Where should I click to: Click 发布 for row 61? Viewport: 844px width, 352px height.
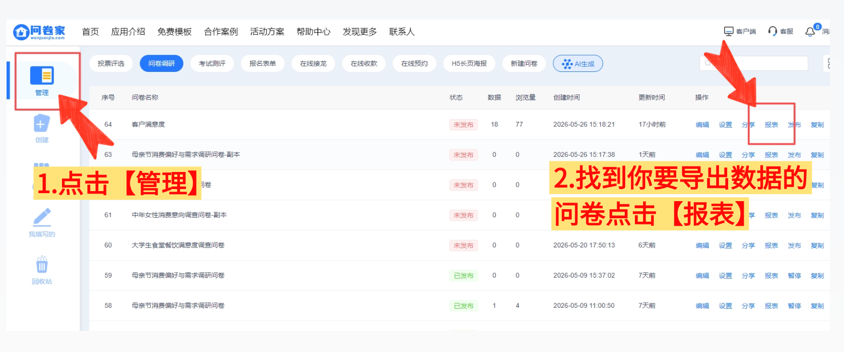pos(795,215)
